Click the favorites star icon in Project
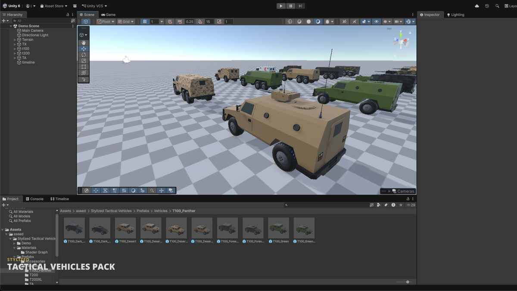Screen dimensions: 517x291 coord(401,205)
